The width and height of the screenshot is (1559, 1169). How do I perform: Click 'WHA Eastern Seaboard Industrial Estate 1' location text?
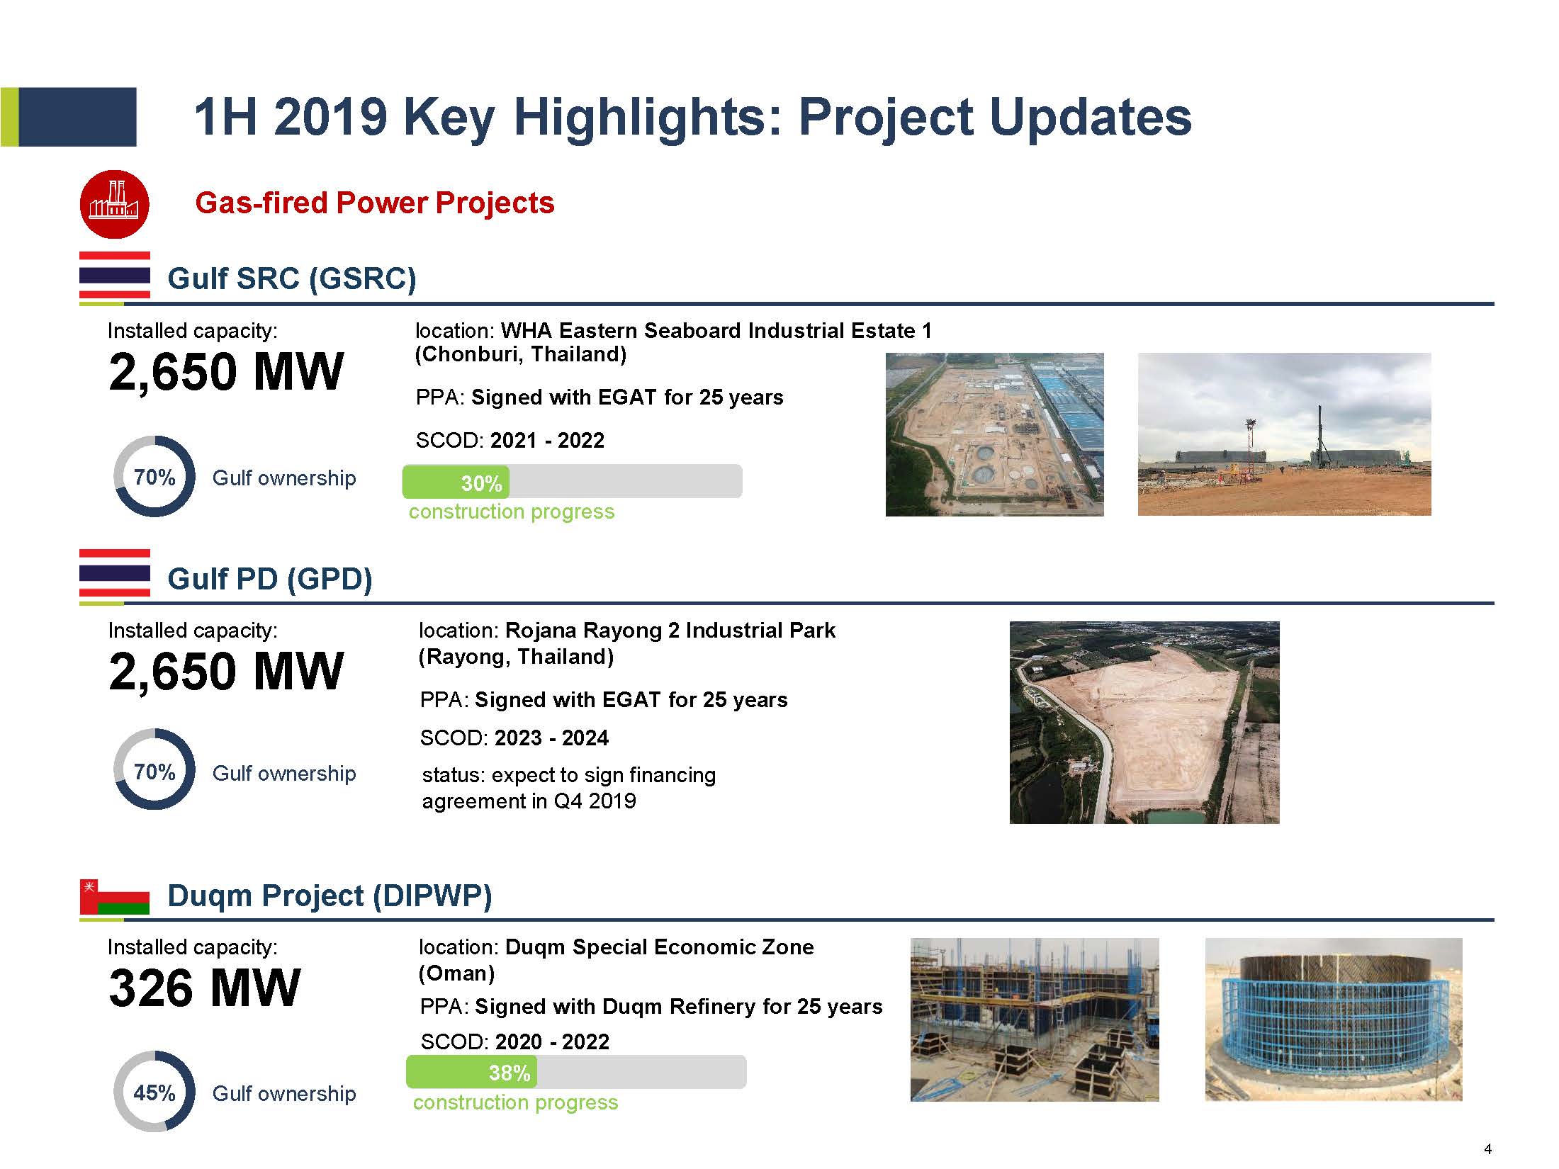tap(716, 331)
